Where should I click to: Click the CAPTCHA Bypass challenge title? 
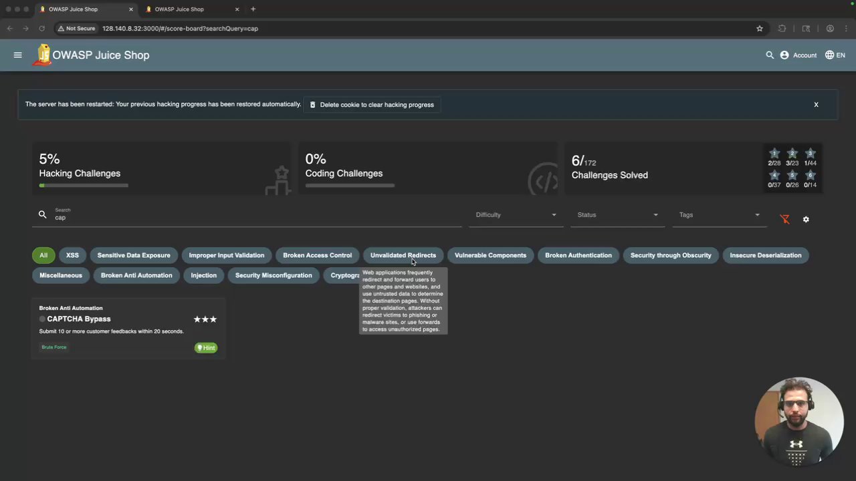tap(79, 319)
